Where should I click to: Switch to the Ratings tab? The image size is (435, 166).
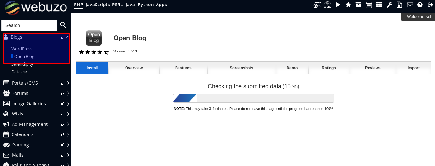(329, 68)
